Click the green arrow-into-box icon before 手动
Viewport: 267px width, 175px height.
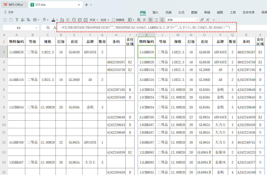click(x=86, y=20)
